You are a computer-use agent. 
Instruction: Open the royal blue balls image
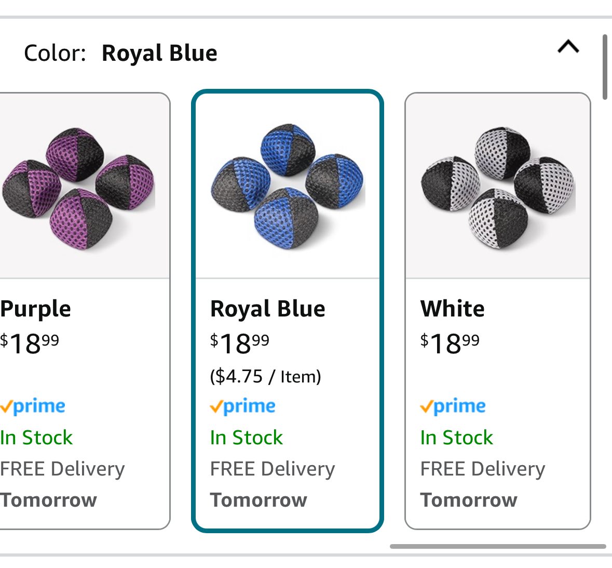coord(288,187)
